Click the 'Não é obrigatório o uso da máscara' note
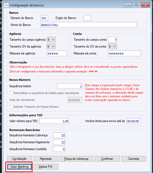 click(74, 67)
